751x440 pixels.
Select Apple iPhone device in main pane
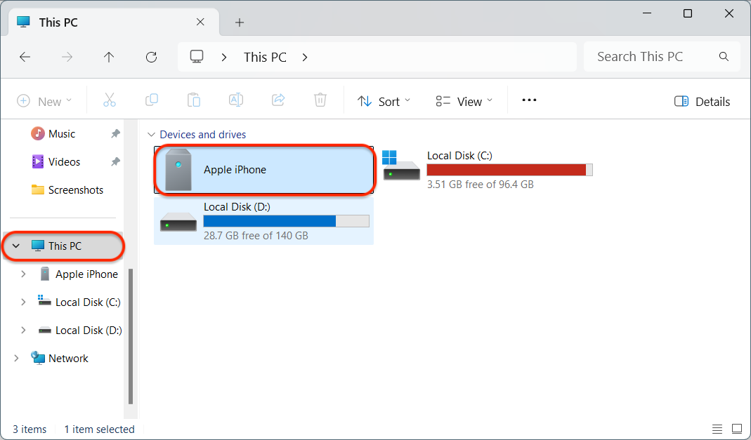(264, 170)
